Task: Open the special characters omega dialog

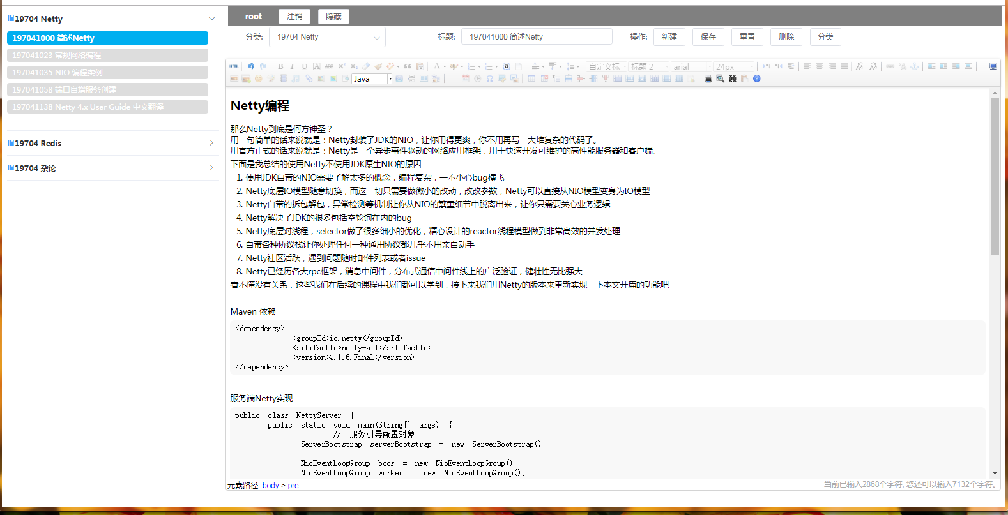Action: point(489,78)
